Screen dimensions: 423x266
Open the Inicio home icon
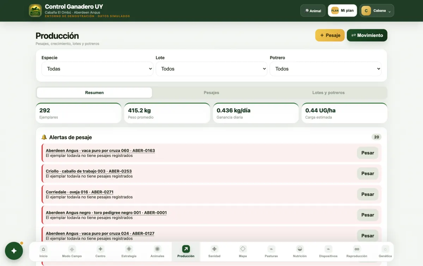43,249
